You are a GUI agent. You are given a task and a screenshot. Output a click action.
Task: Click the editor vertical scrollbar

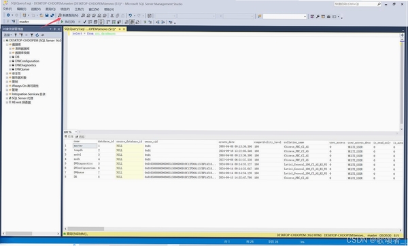[402, 83]
